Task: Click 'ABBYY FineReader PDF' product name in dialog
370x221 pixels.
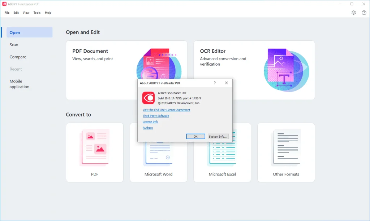Action: coord(172,93)
